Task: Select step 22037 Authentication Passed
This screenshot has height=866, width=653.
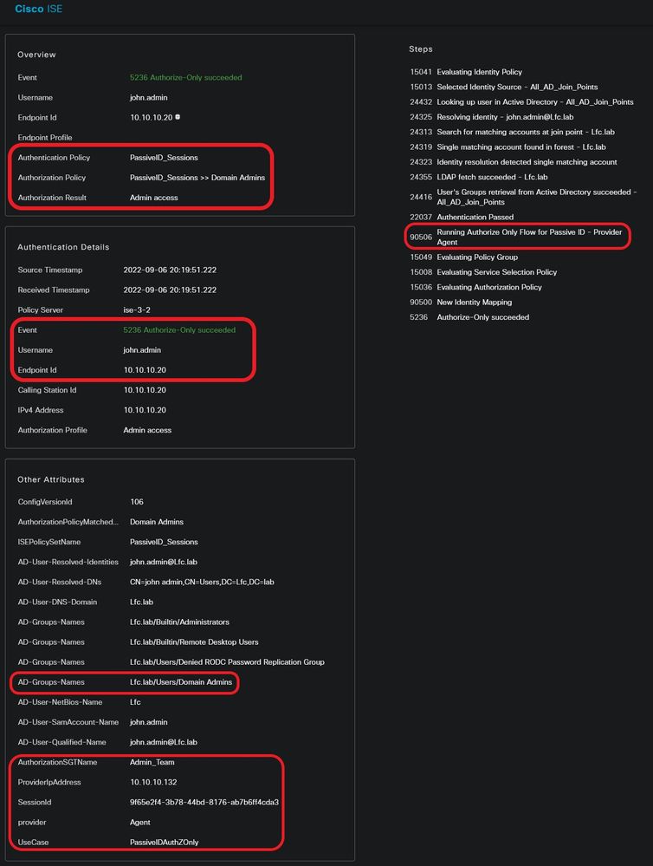Action: point(475,217)
